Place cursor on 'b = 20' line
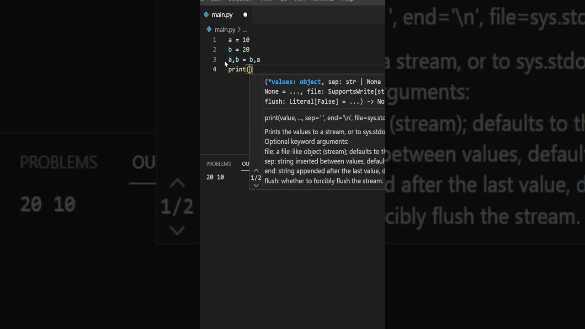 tap(239, 49)
